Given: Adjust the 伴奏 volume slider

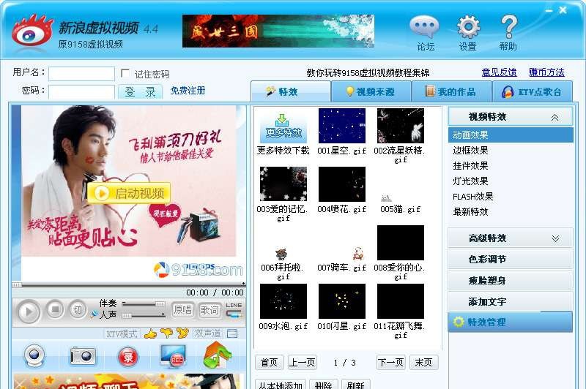Looking at the screenshot, I should pos(144,304).
